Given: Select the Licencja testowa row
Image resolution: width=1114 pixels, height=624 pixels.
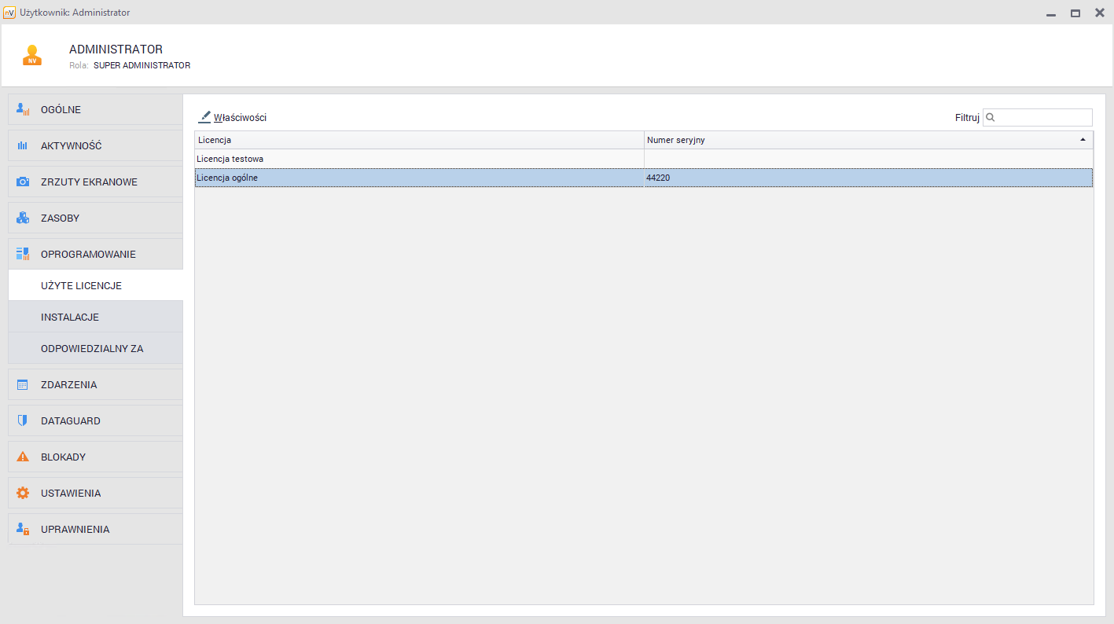Looking at the screenshot, I should tap(418, 159).
